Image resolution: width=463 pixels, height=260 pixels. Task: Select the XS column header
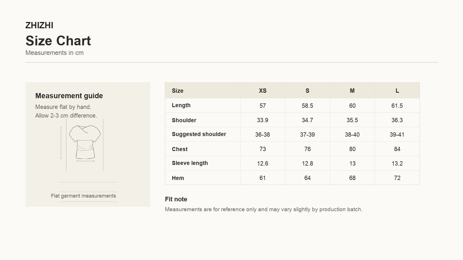(x=263, y=91)
